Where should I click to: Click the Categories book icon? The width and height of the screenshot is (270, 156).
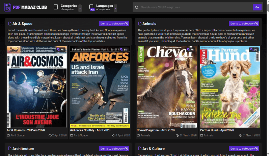point(56,7)
